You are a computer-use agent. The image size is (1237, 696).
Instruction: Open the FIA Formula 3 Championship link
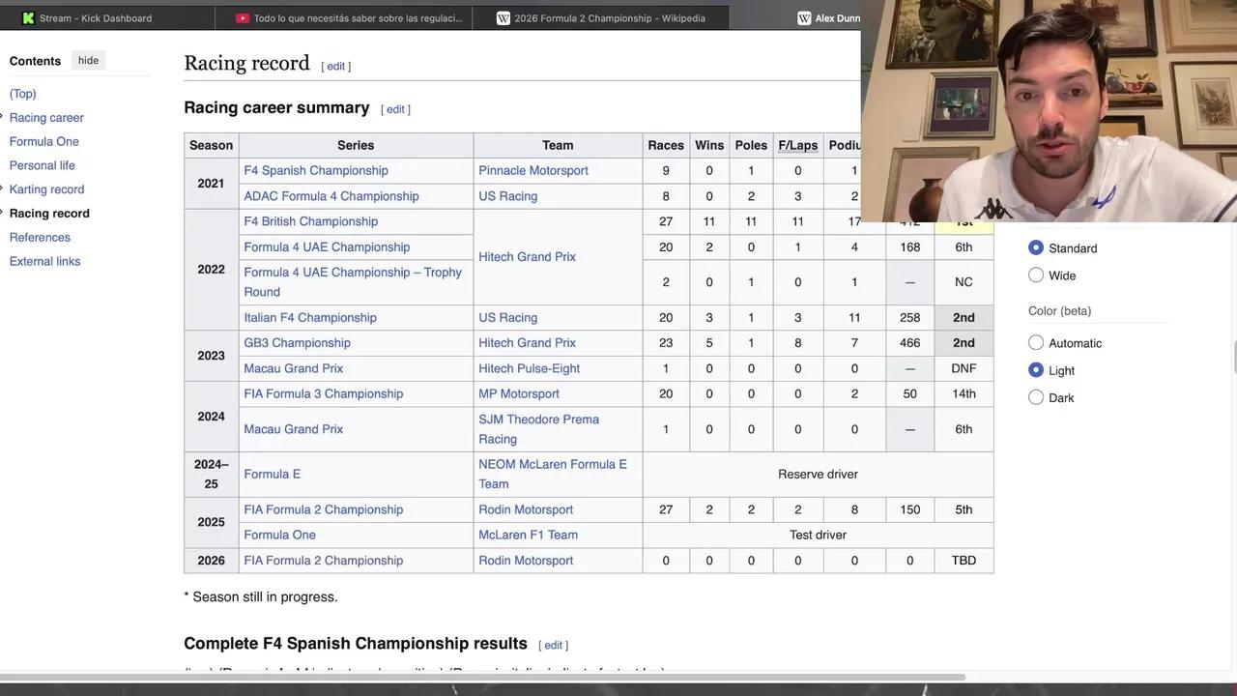[x=324, y=393]
